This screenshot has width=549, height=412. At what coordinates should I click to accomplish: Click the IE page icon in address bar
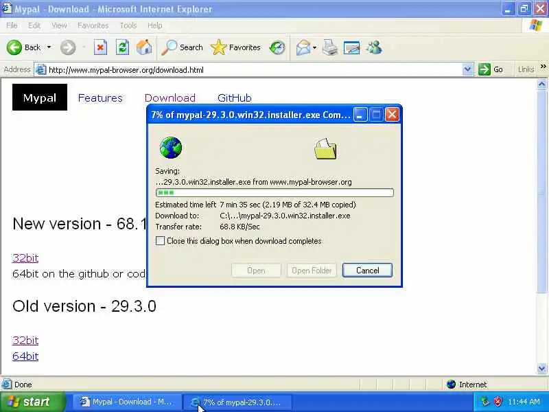pyautogui.click(x=41, y=70)
